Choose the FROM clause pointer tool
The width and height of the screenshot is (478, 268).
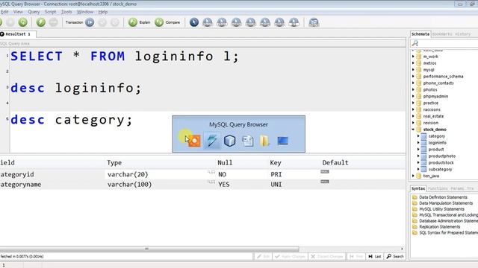[x=222, y=22]
